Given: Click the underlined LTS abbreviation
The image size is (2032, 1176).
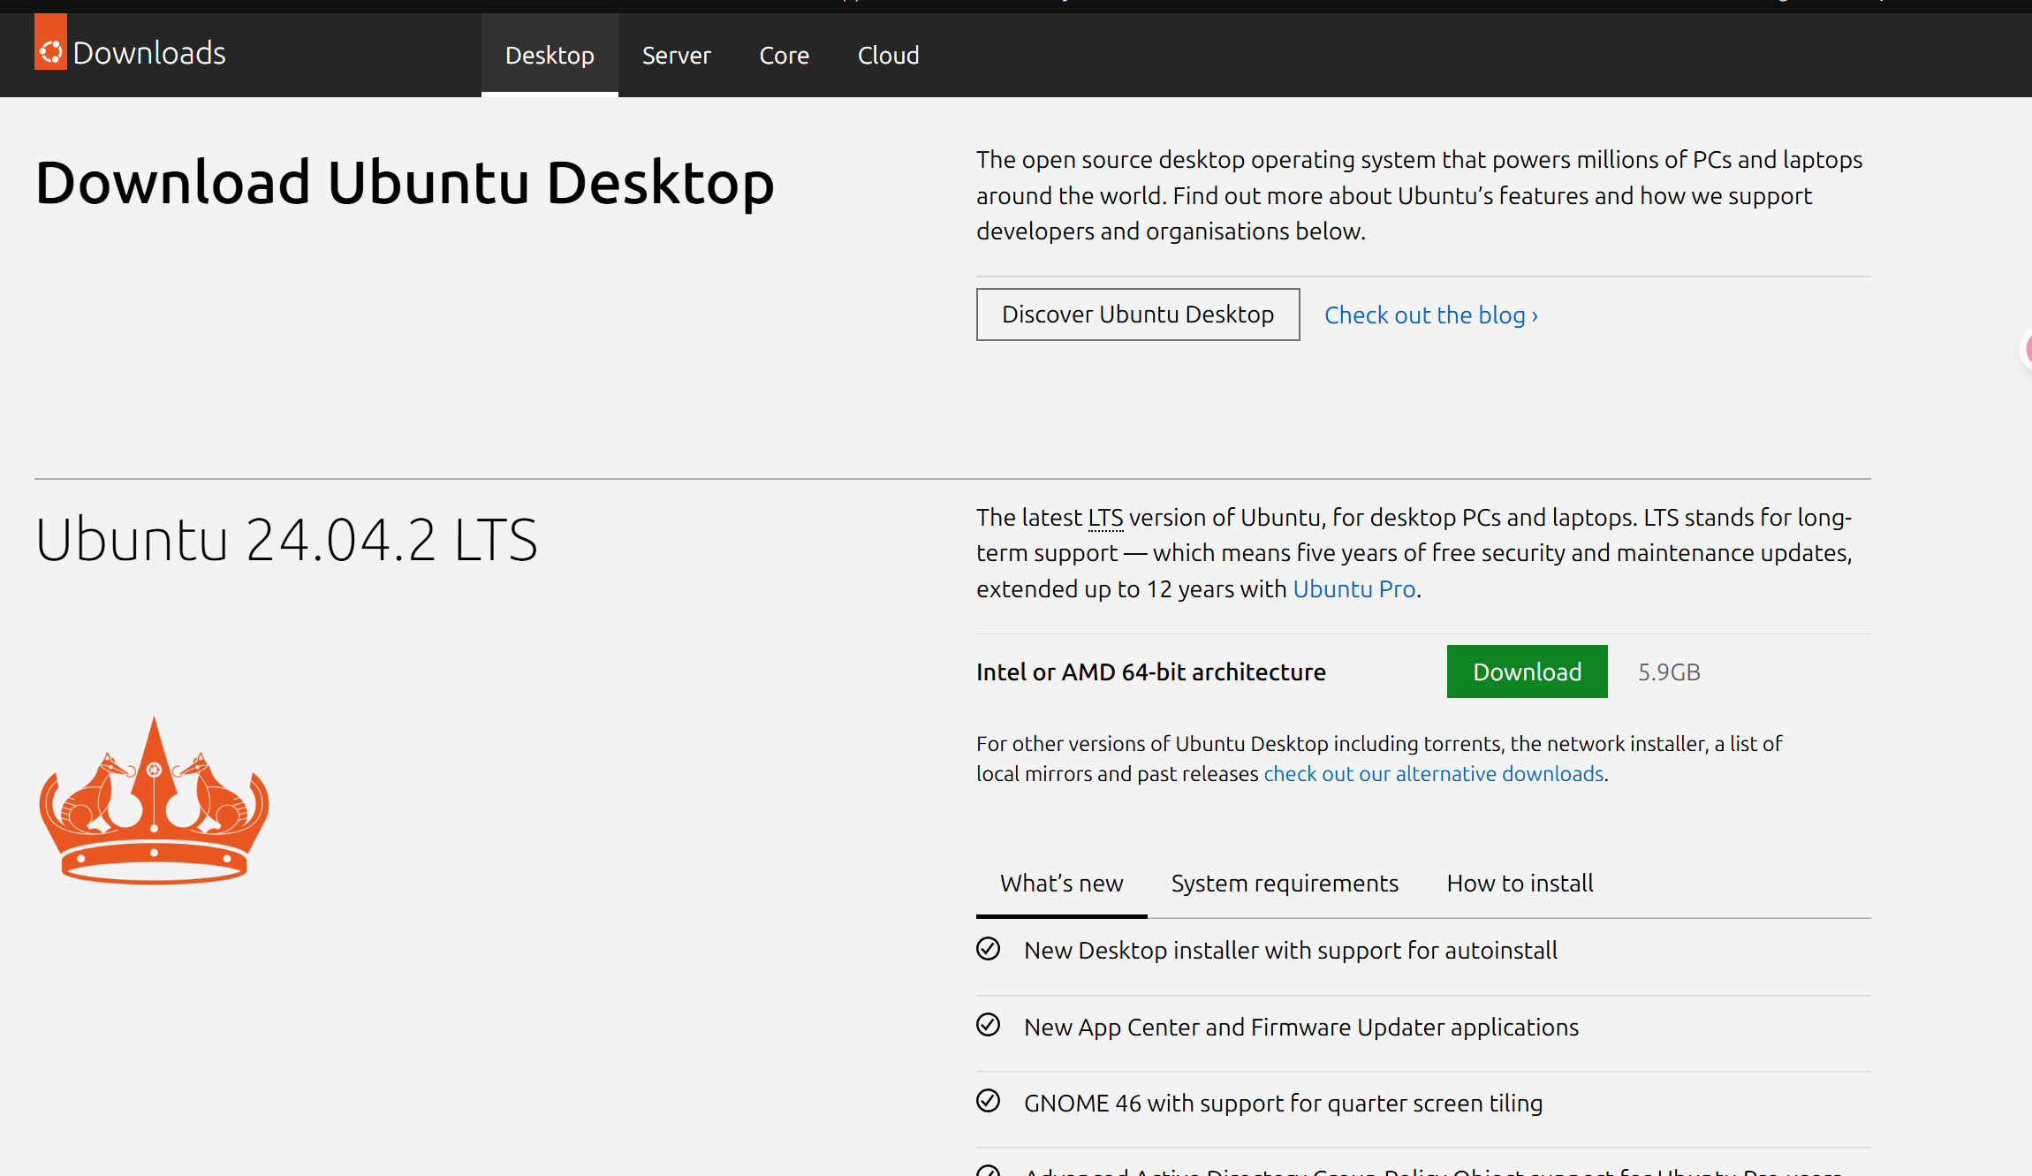Looking at the screenshot, I should click(1105, 518).
